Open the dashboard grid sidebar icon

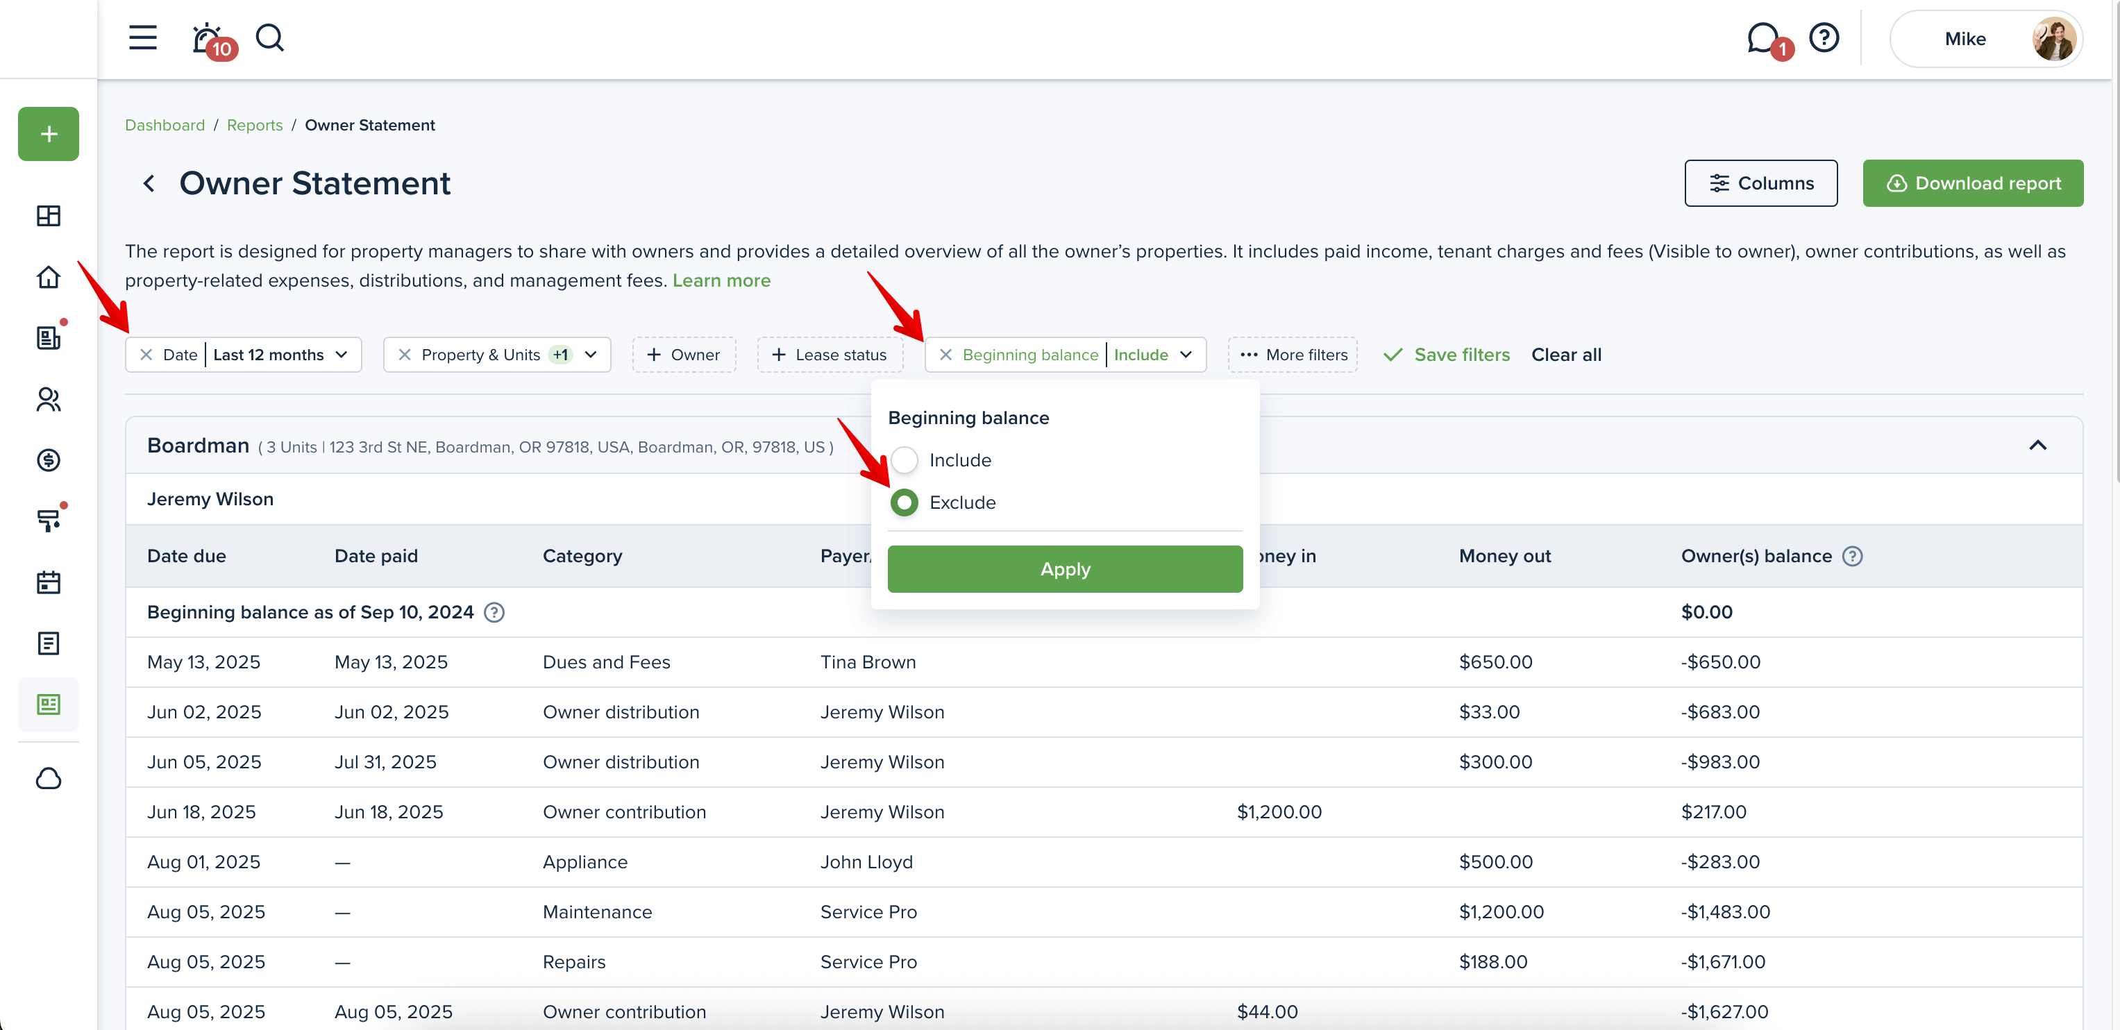(49, 217)
